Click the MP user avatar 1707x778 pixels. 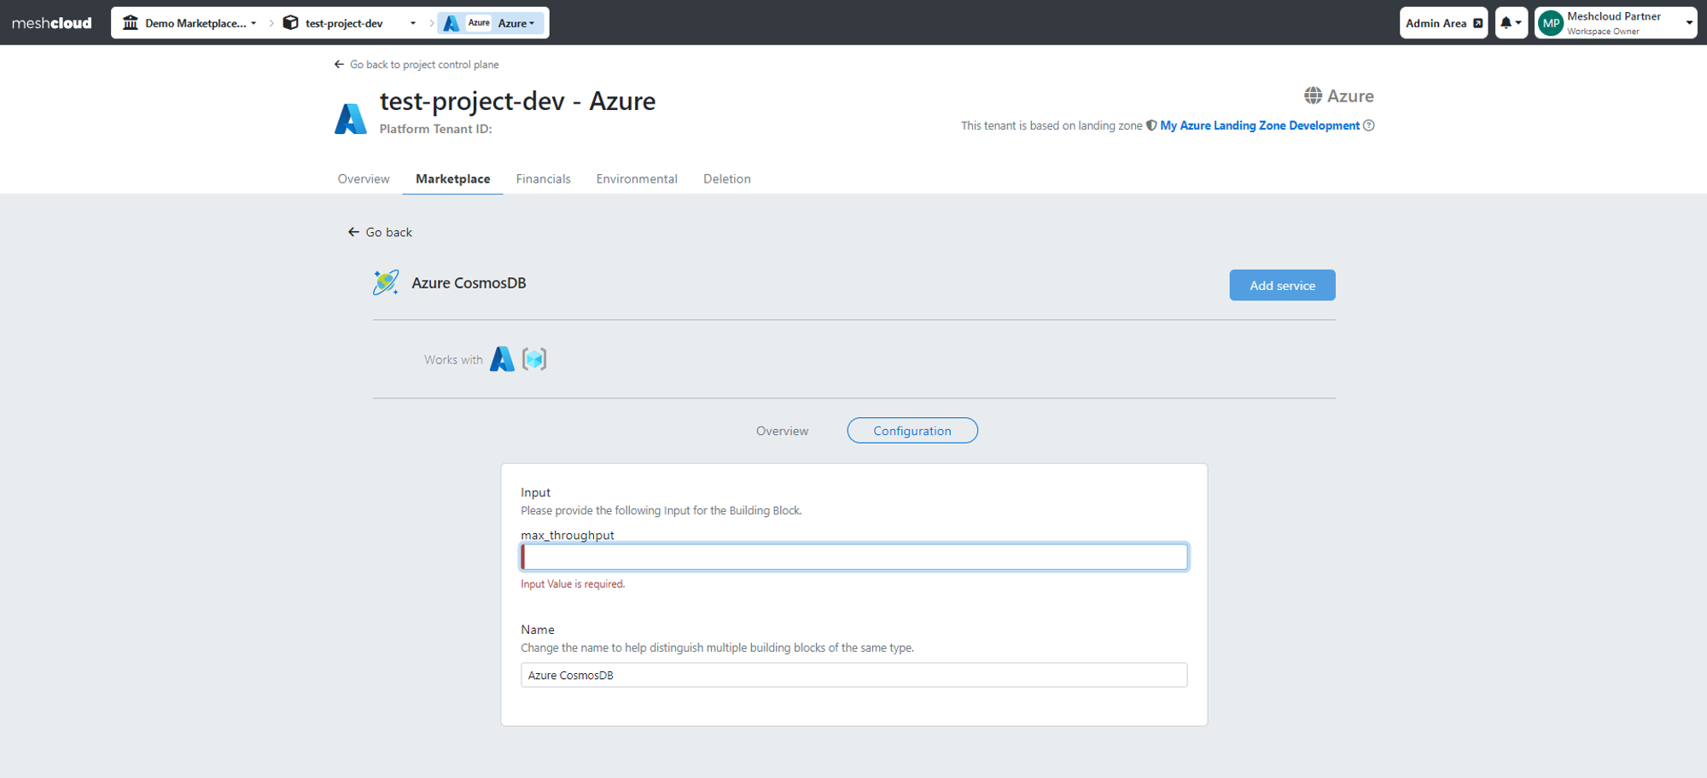click(1551, 23)
